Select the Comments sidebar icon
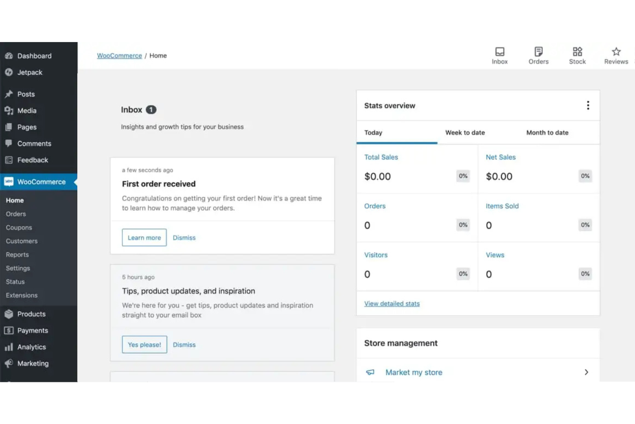Image resolution: width=635 pixels, height=424 pixels. [x=9, y=143]
